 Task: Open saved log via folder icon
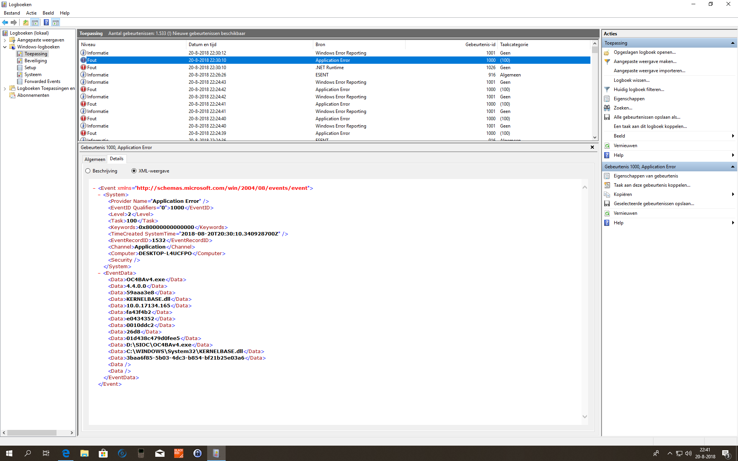[607, 53]
